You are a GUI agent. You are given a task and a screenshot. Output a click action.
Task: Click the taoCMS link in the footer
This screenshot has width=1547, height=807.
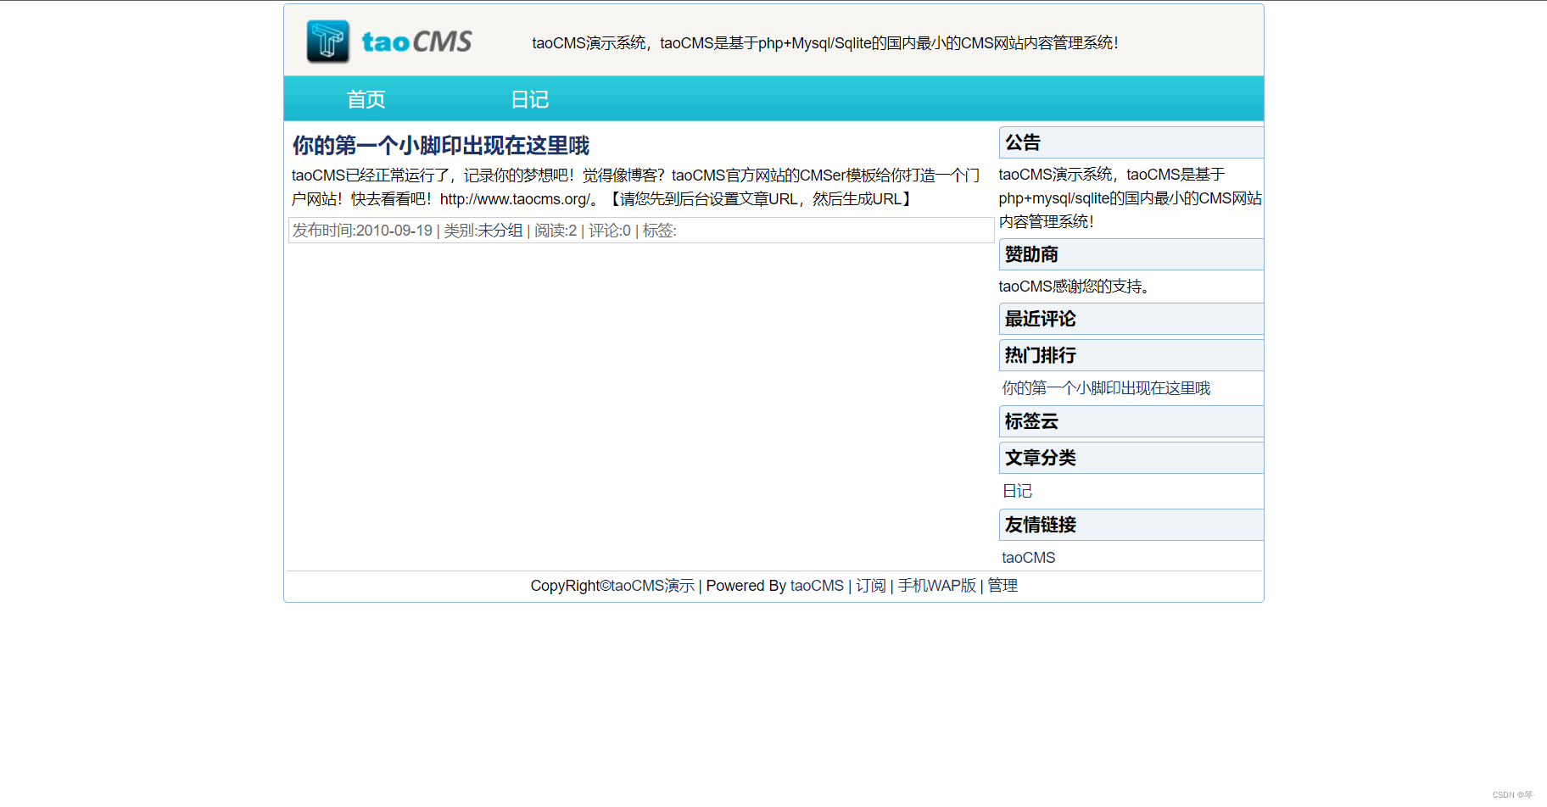(816, 585)
